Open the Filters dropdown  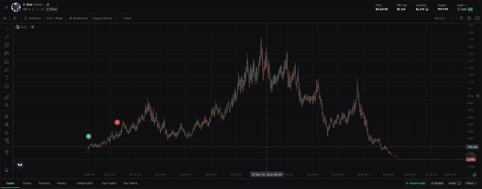[471, 183]
